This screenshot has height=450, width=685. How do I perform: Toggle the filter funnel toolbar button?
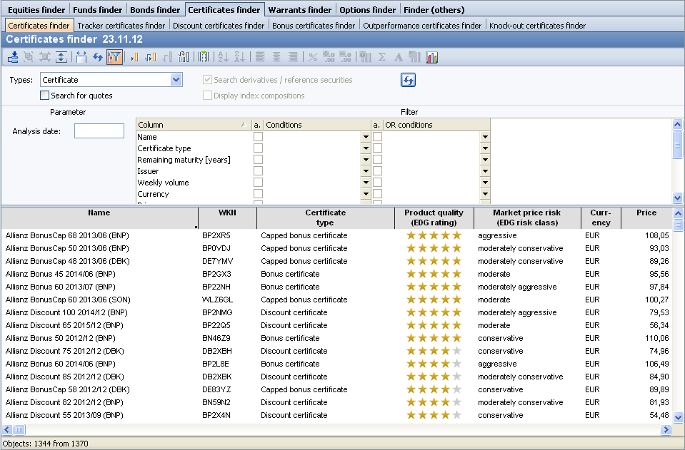pos(114,58)
